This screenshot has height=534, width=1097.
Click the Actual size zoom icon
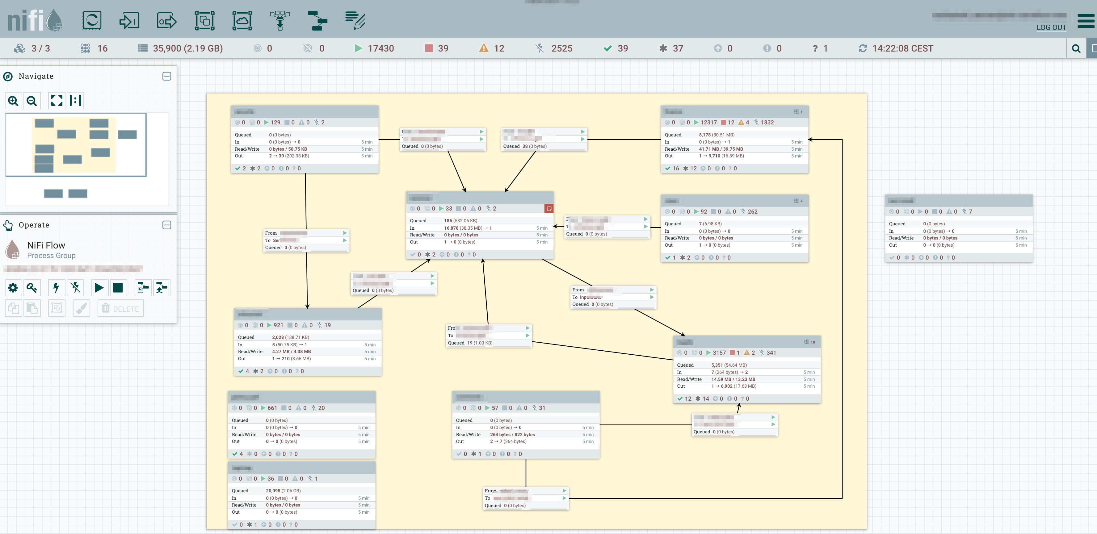(x=75, y=101)
